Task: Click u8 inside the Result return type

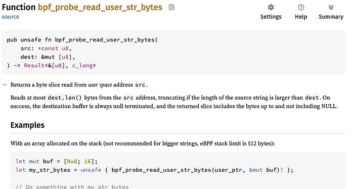Action: click(x=58, y=66)
